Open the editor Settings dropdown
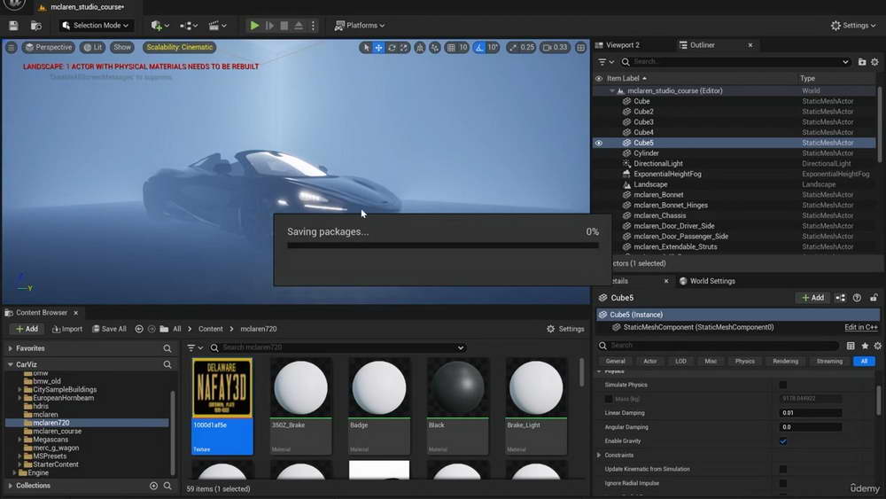Screen dimensions: 886x499 pyautogui.click(x=852, y=26)
